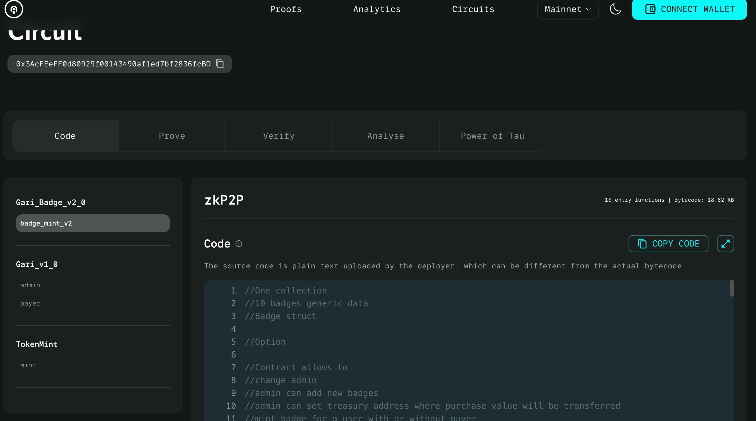The width and height of the screenshot is (756, 421).
Task: Click the COPY CODE icon button
Action: 642,243
